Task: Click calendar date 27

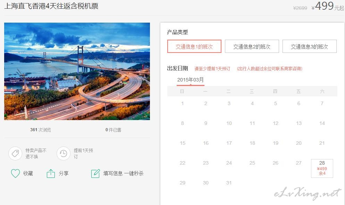Action: [298, 163]
